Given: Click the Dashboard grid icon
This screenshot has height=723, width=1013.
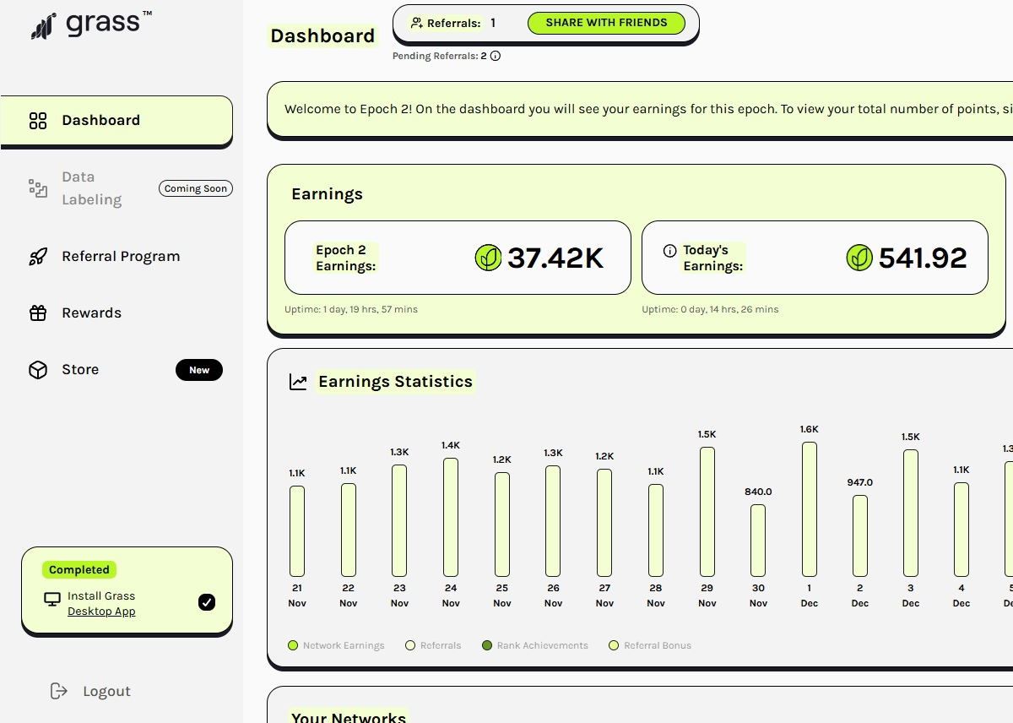Looking at the screenshot, I should pyautogui.click(x=38, y=121).
